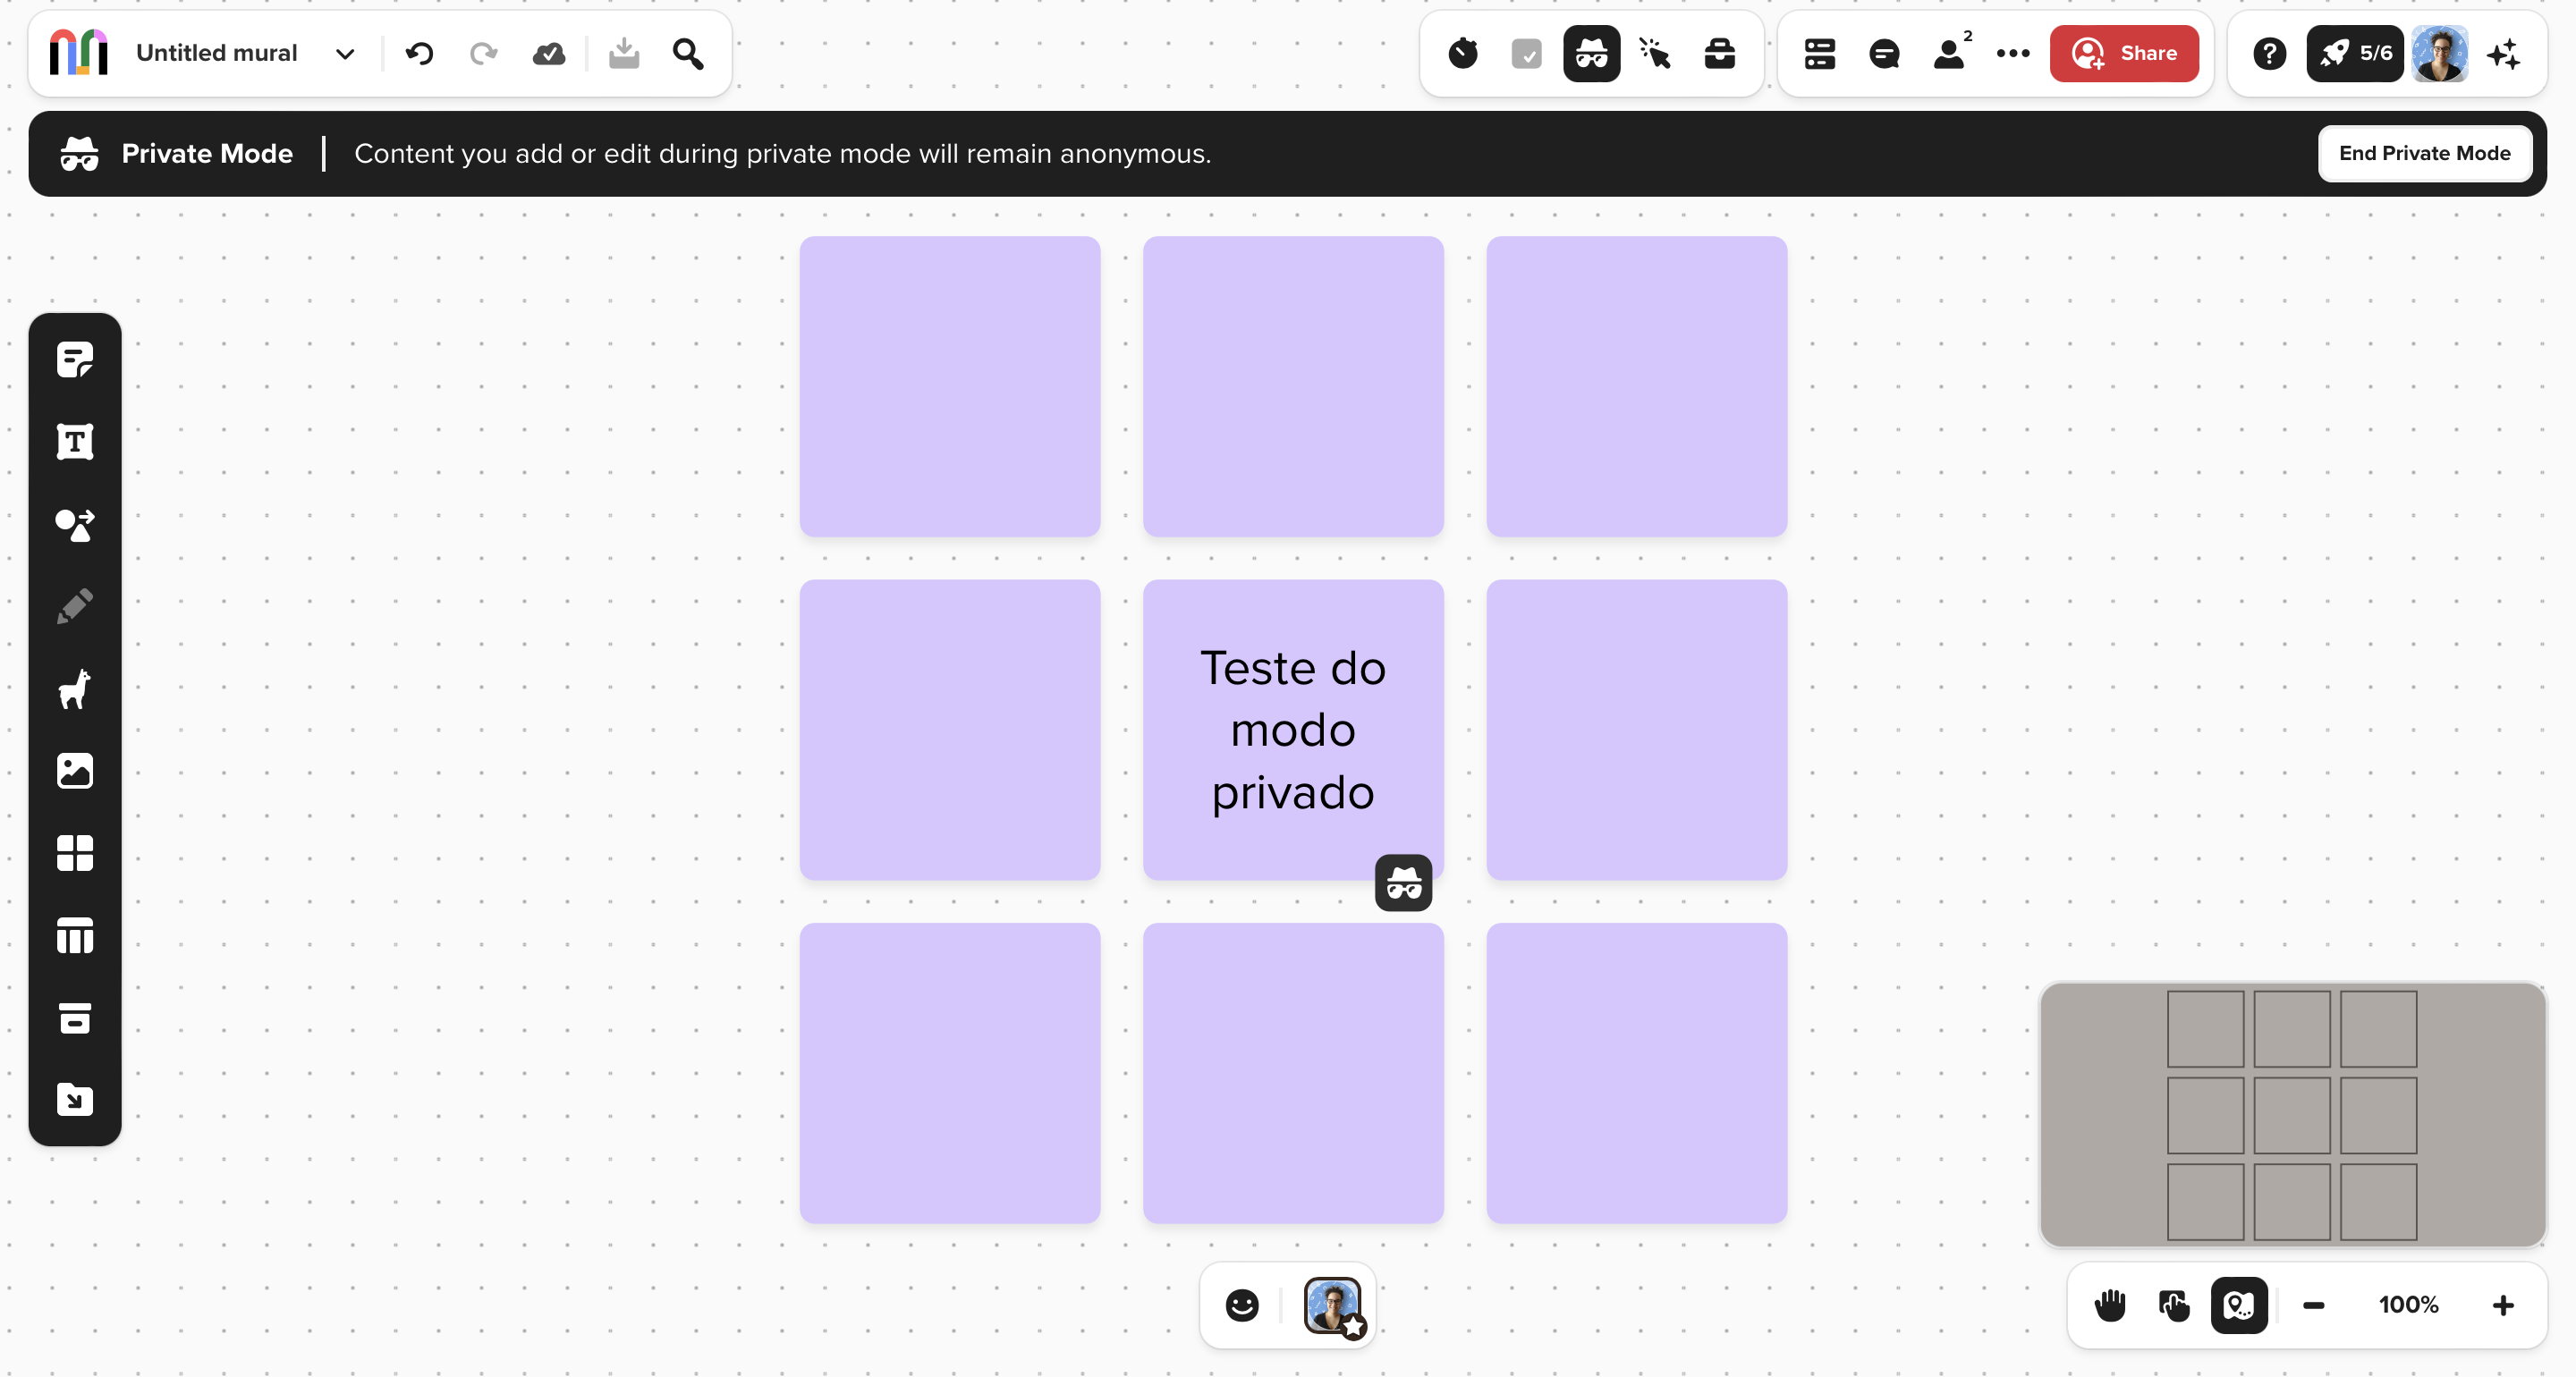
Task: Open the facilitation toolkit briefcase
Action: pyautogui.click(x=1719, y=53)
